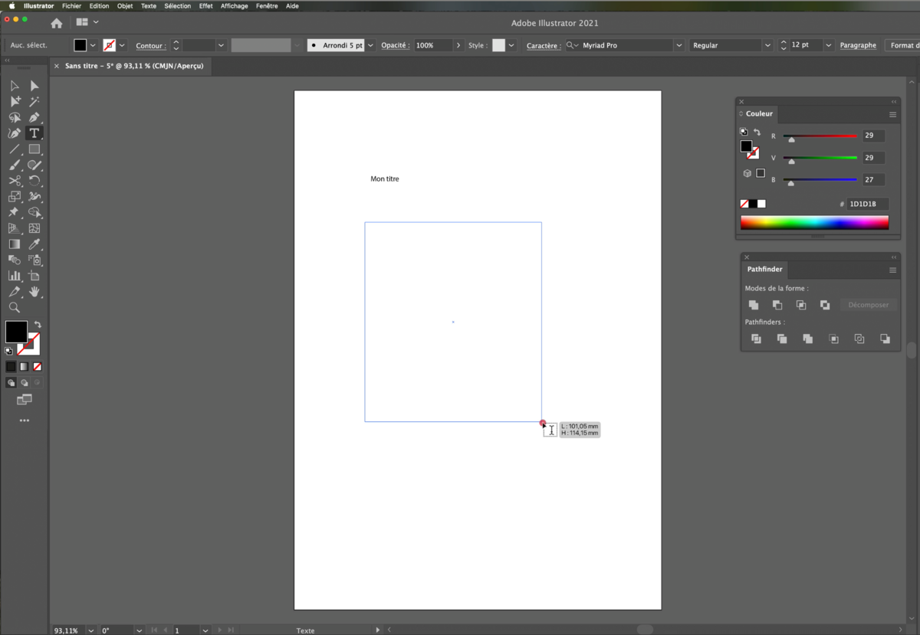Select the Scale tool
Image resolution: width=920 pixels, height=635 pixels.
(x=15, y=197)
